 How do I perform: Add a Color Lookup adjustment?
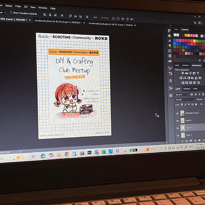(200, 78)
